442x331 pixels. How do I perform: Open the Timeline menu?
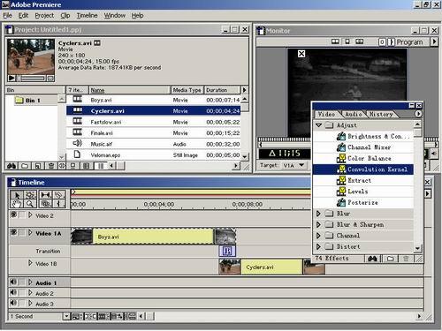[87, 15]
